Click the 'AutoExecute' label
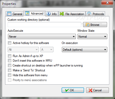 click(15, 31)
